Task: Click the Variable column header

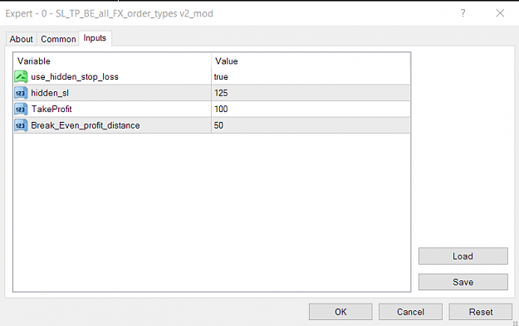Action: click(112, 61)
